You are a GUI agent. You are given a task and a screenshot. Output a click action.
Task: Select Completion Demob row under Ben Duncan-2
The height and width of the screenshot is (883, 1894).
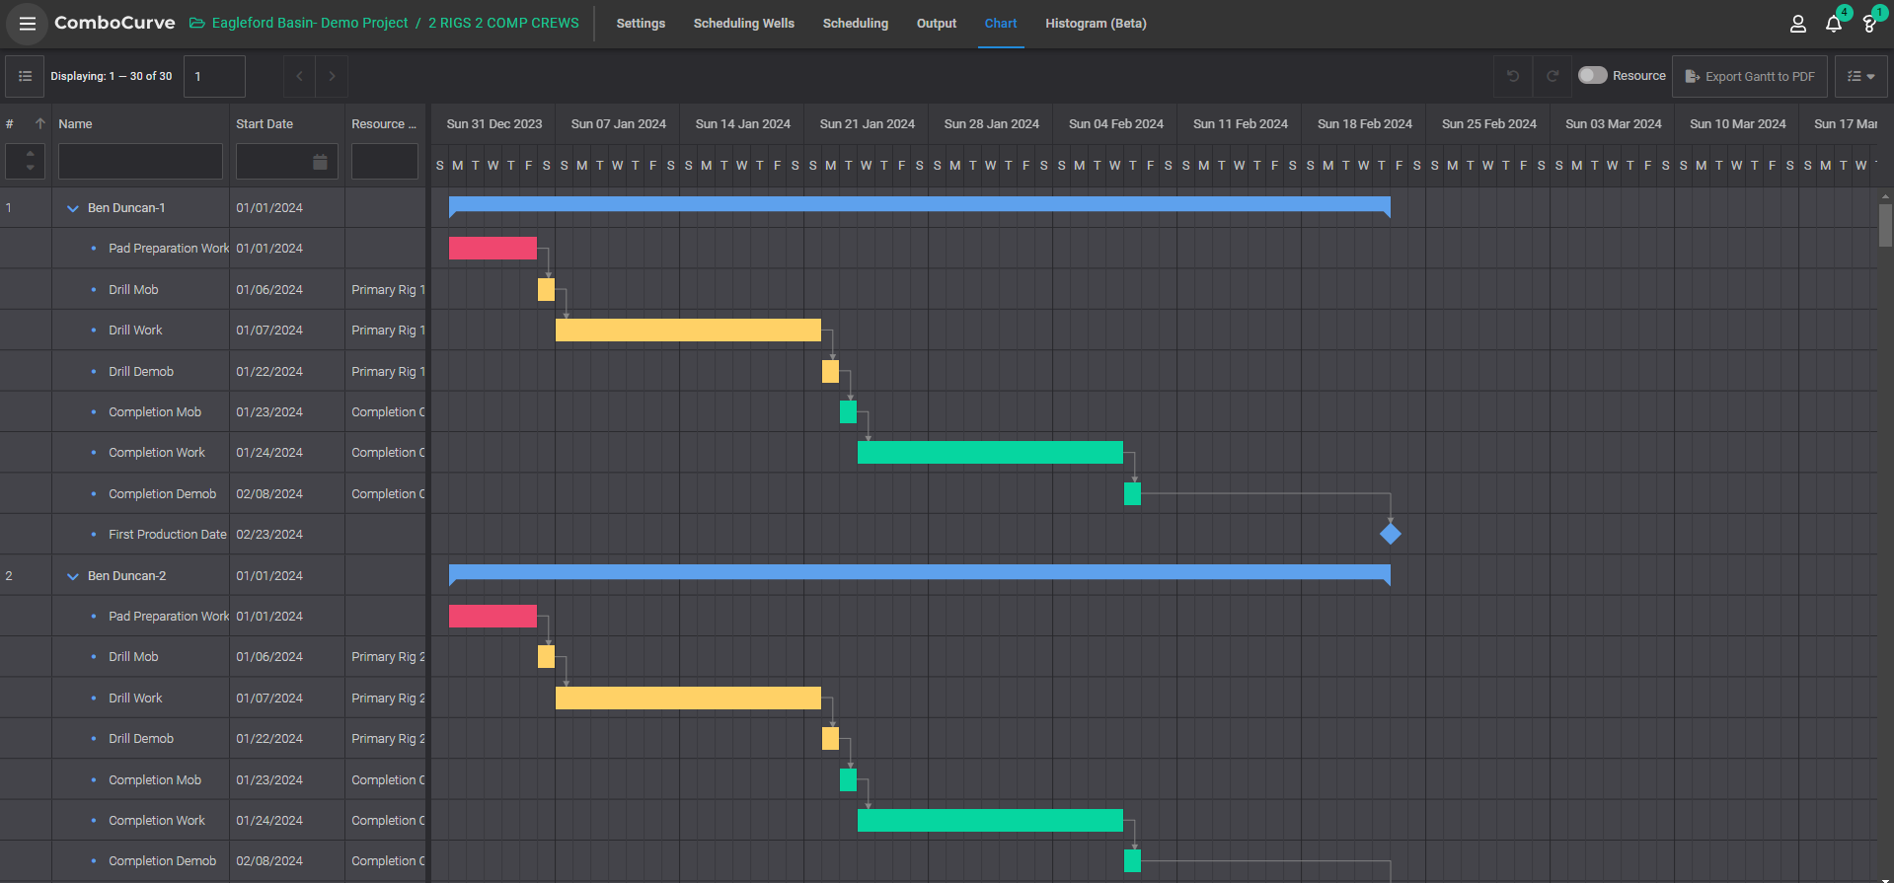pyautogui.click(x=212, y=861)
